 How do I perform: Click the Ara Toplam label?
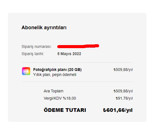[54, 91]
